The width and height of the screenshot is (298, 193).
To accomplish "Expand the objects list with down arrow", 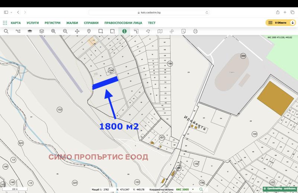I will click(293, 23).
